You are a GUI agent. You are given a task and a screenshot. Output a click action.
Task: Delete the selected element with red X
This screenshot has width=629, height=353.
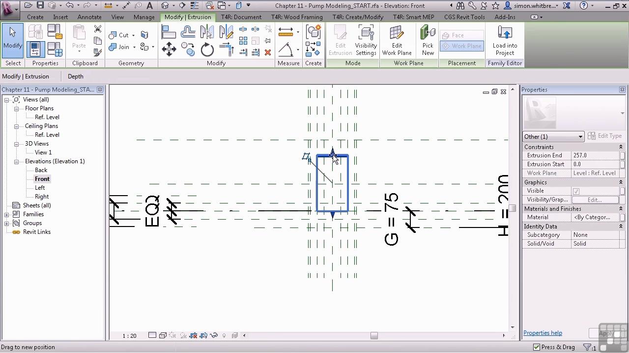point(268,52)
